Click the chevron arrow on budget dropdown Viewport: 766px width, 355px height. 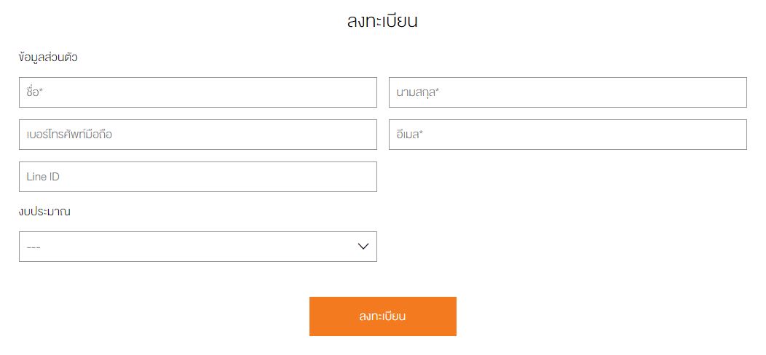click(364, 247)
